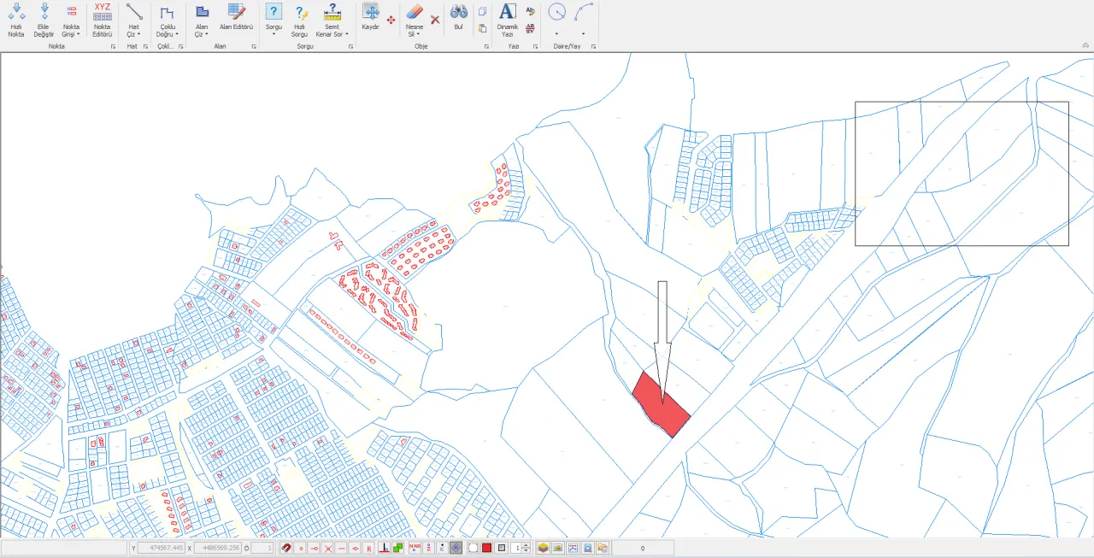Select the circle drawing tool

pyautogui.click(x=557, y=12)
